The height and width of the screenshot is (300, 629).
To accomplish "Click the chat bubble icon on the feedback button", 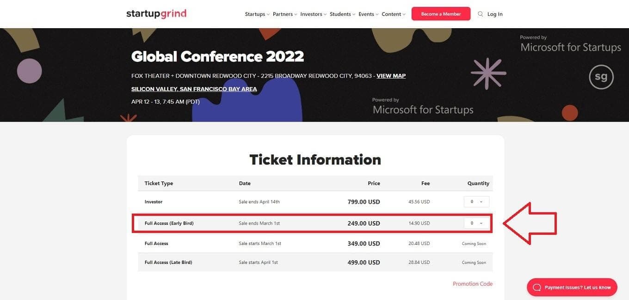I will (x=537, y=287).
